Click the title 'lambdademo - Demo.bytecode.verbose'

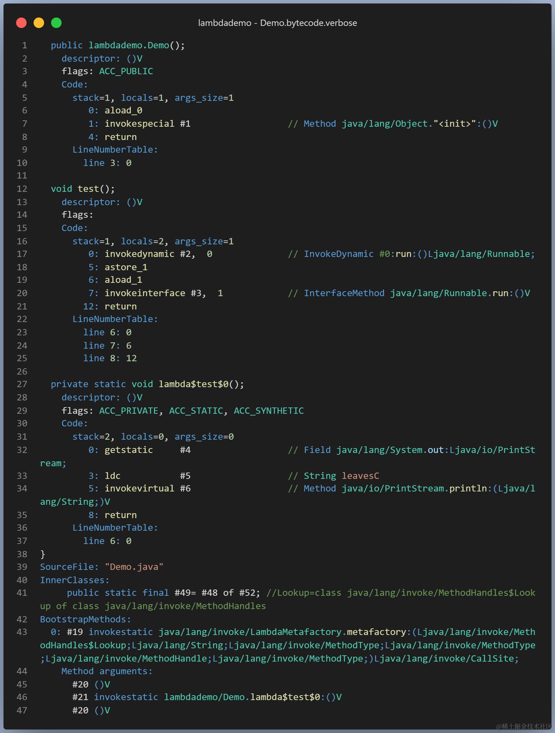tap(277, 23)
